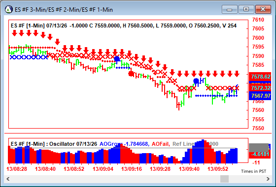Click the right scroll arrow on horizontal scrollbar

coord(268,179)
